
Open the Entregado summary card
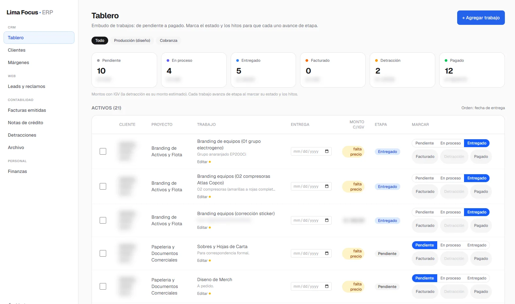[x=263, y=70]
